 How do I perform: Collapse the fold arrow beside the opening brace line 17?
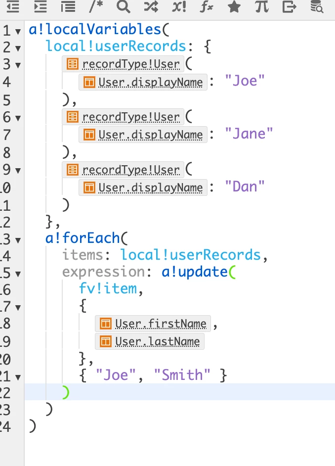tap(18, 308)
